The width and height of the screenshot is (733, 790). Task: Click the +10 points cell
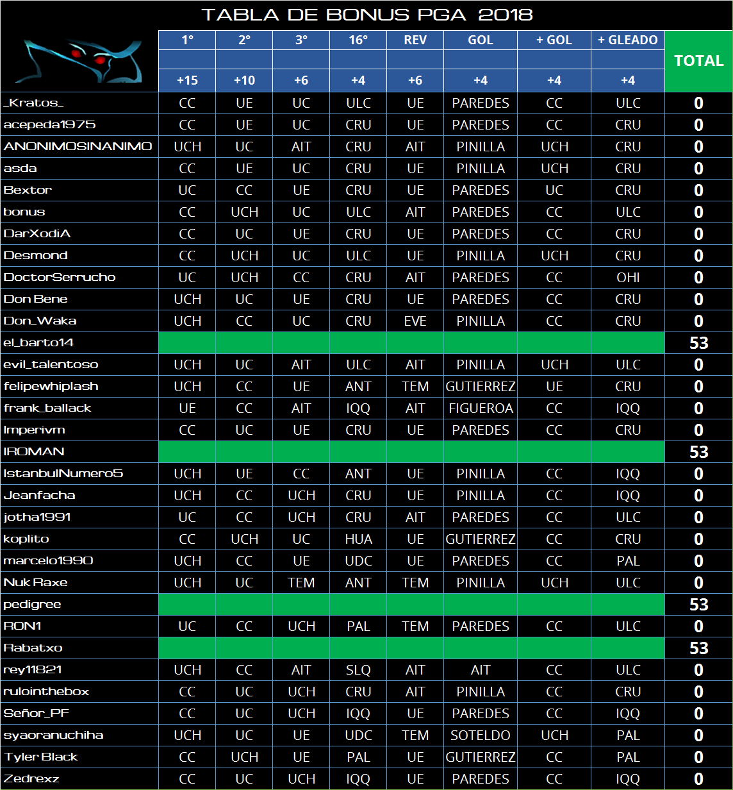pyautogui.click(x=244, y=81)
